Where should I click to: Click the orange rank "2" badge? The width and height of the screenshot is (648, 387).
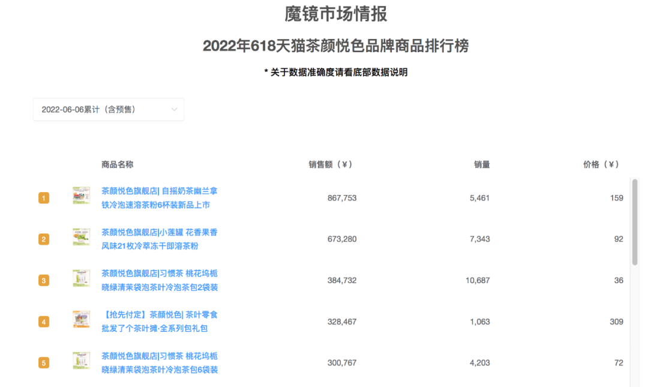point(44,238)
